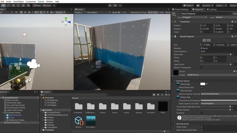Image resolution: width=237 pixels, height=133 pixels.
Task: Lock the Project panel with the padlock
Action: 166,92
